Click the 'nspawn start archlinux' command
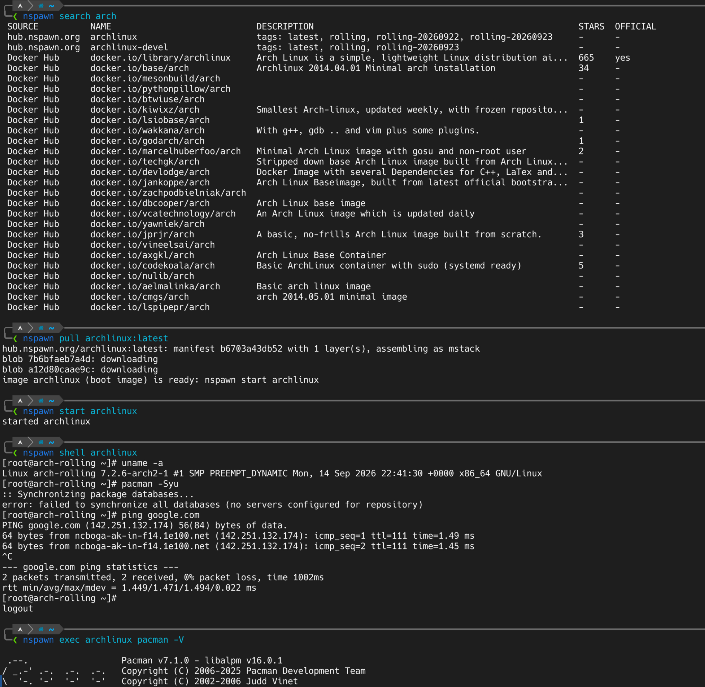The width and height of the screenshot is (705, 687). point(80,411)
